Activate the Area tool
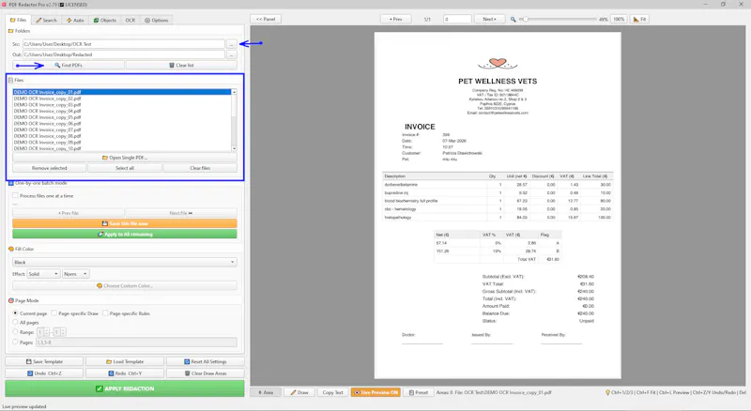Image resolution: width=751 pixels, height=411 pixels. [x=266, y=392]
